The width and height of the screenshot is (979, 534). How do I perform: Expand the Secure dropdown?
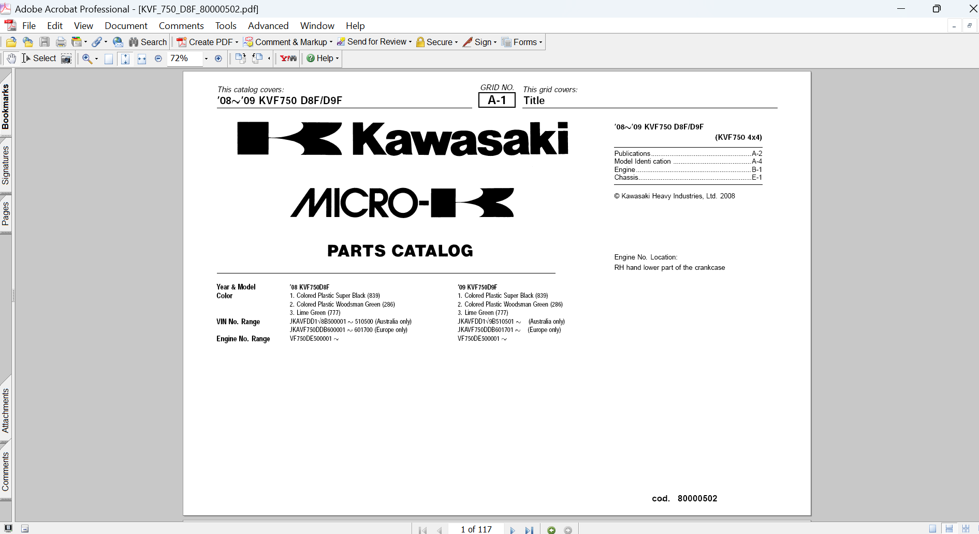(456, 42)
